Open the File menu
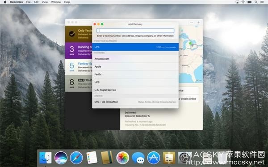268x167 pixels. tap(28, 2)
